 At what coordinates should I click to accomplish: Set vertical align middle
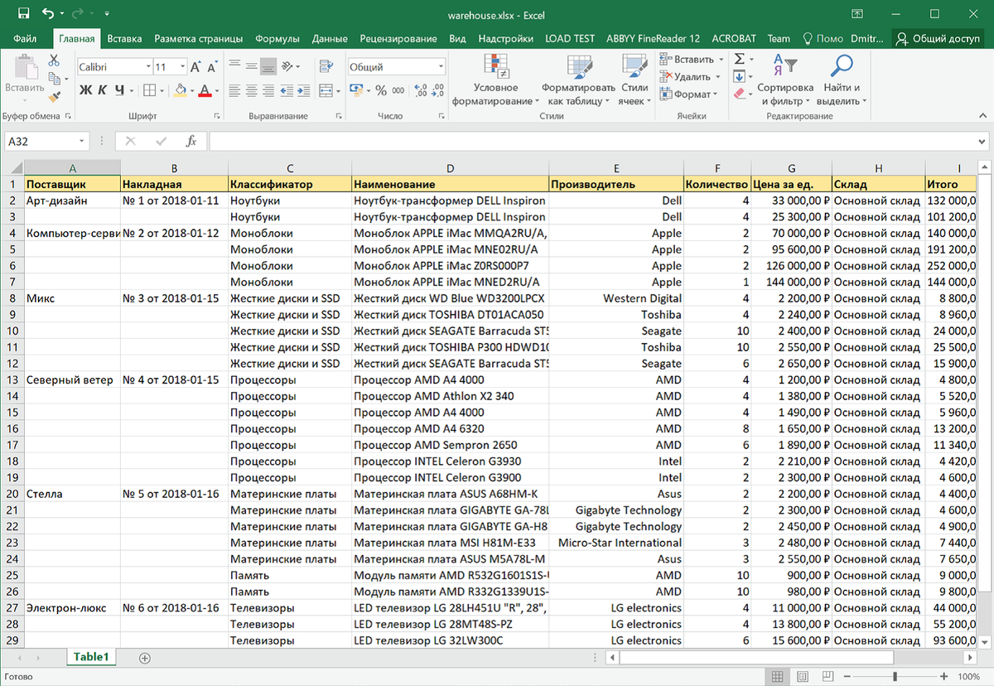(251, 67)
